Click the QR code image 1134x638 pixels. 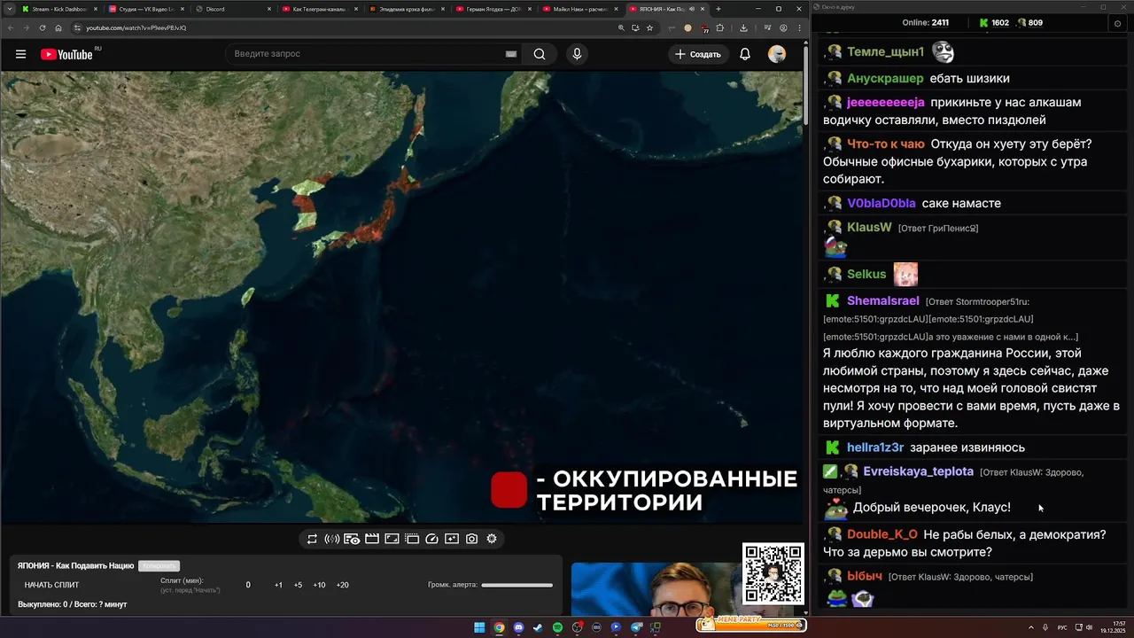tap(773, 573)
